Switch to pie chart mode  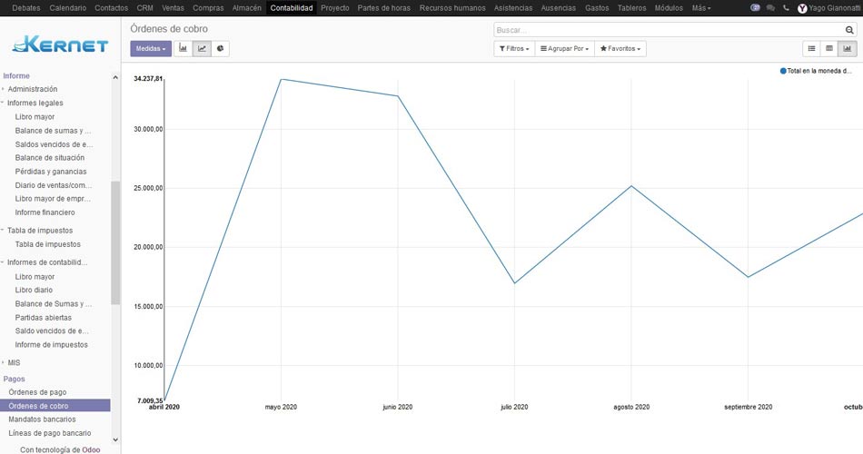pos(221,48)
